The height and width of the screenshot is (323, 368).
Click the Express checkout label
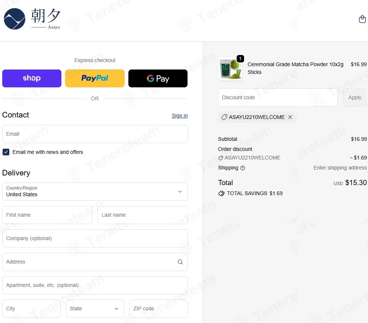[x=95, y=60]
